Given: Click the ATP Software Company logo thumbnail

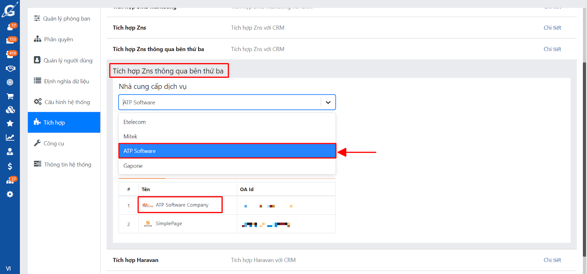Looking at the screenshot, I should click(148, 205).
